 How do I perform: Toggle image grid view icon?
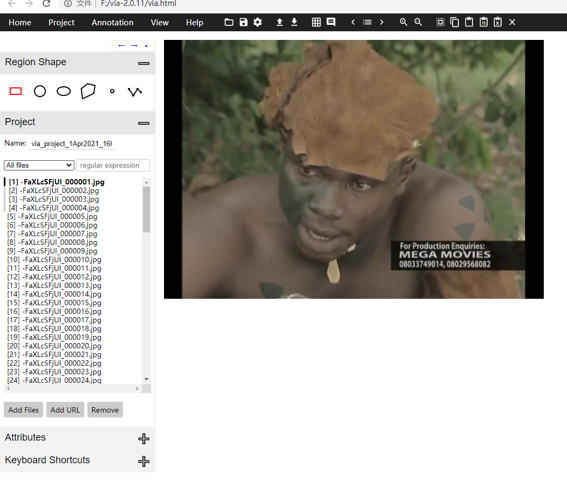coord(316,23)
